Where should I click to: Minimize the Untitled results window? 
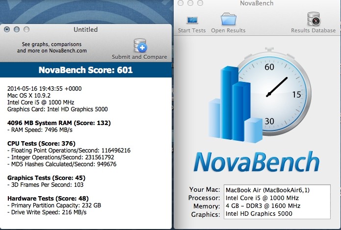[x=17, y=29]
